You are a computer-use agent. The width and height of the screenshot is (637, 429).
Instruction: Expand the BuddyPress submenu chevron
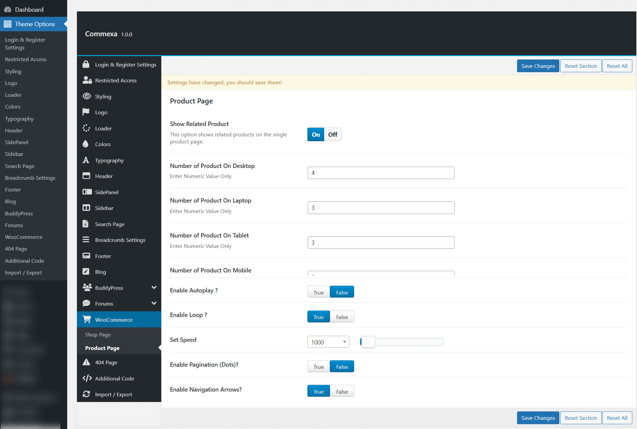pos(154,288)
